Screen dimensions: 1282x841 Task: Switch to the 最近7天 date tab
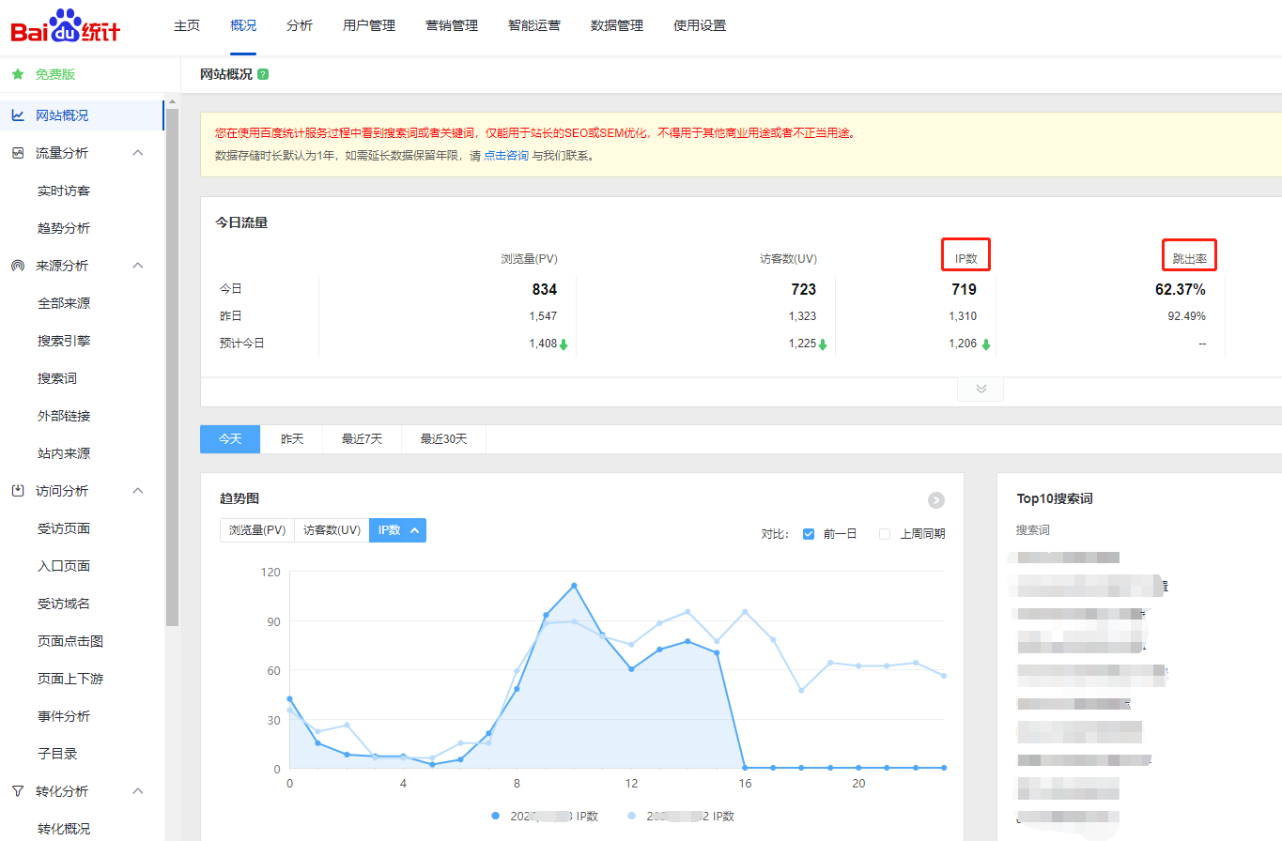[362, 439]
